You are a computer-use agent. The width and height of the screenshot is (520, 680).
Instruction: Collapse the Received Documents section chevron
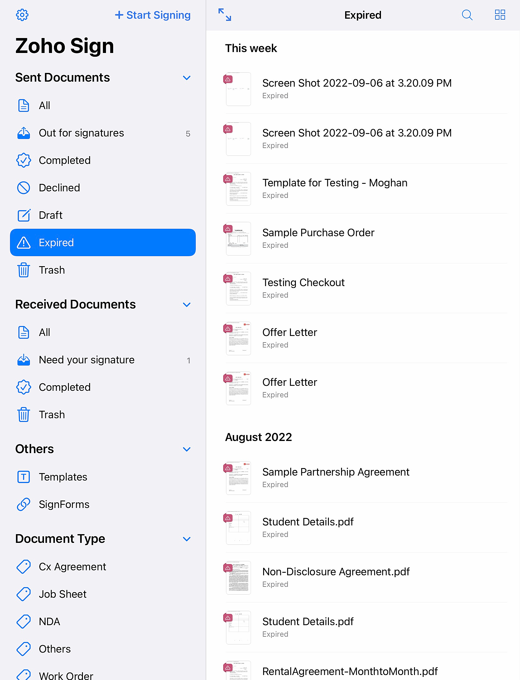click(187, 304)
